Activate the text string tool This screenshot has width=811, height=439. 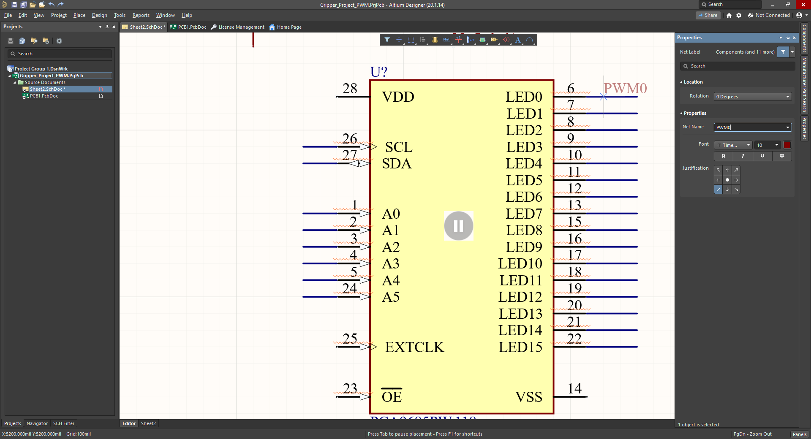click(x=518, y=40)
